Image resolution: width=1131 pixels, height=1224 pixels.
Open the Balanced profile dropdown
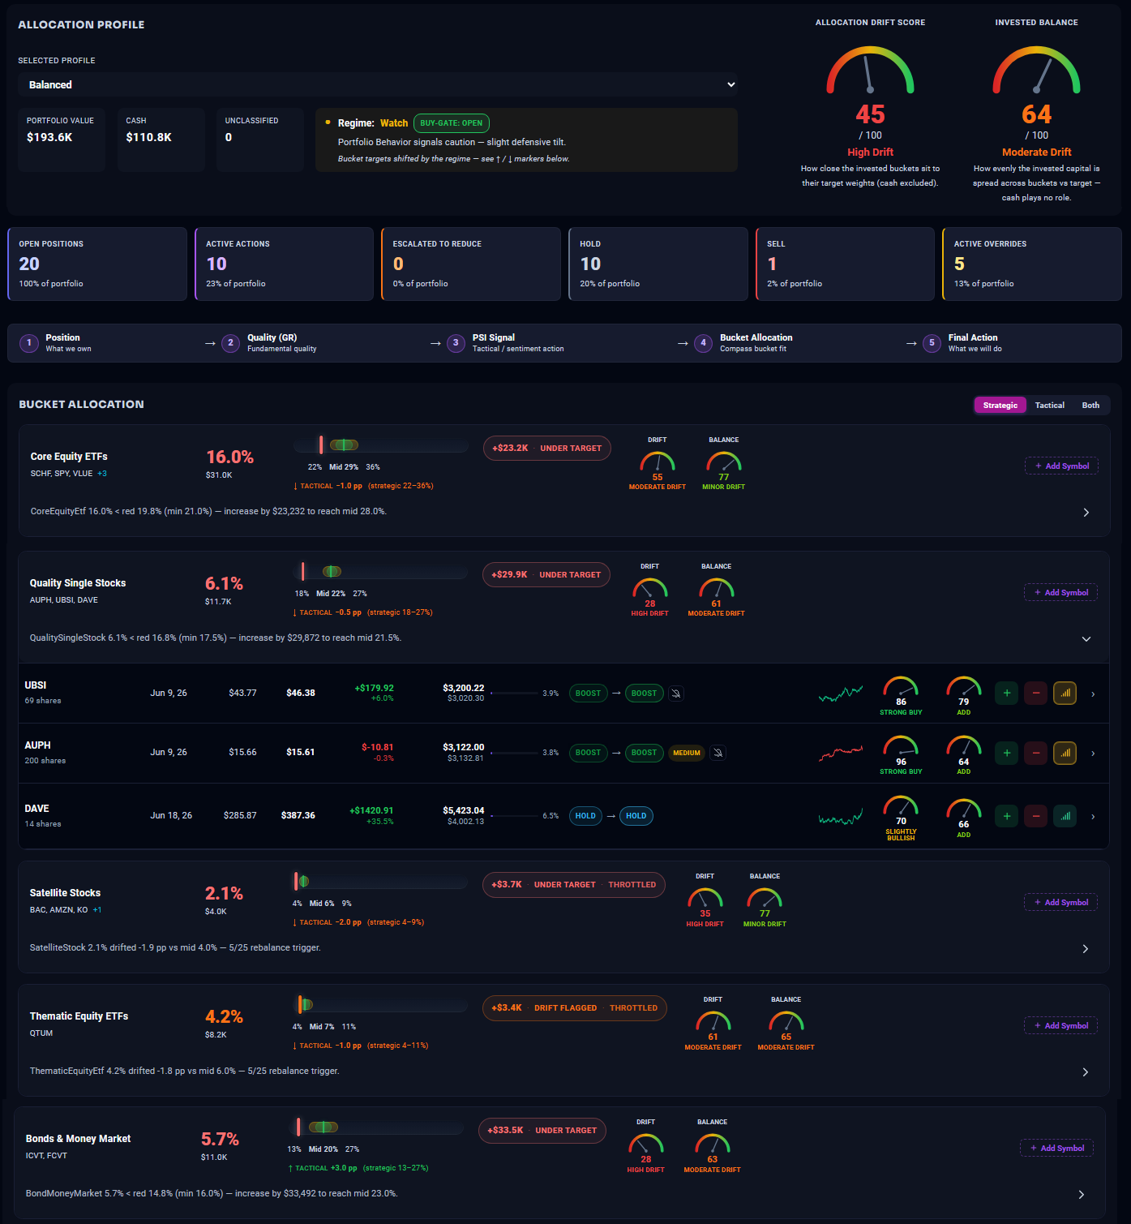(x=378, y=84)
